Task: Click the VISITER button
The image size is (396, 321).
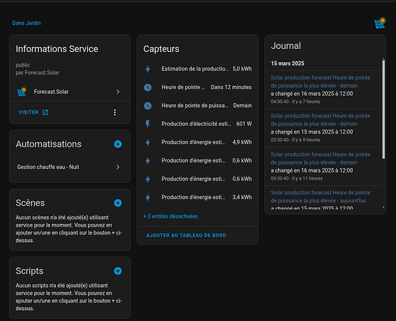Action: [33, 112]
